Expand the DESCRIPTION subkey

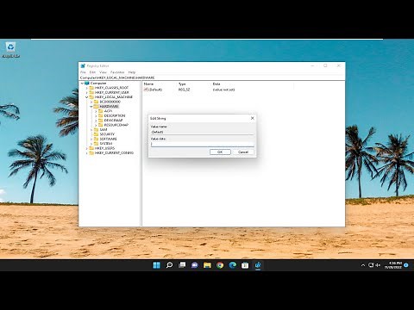tap(96, 115)
